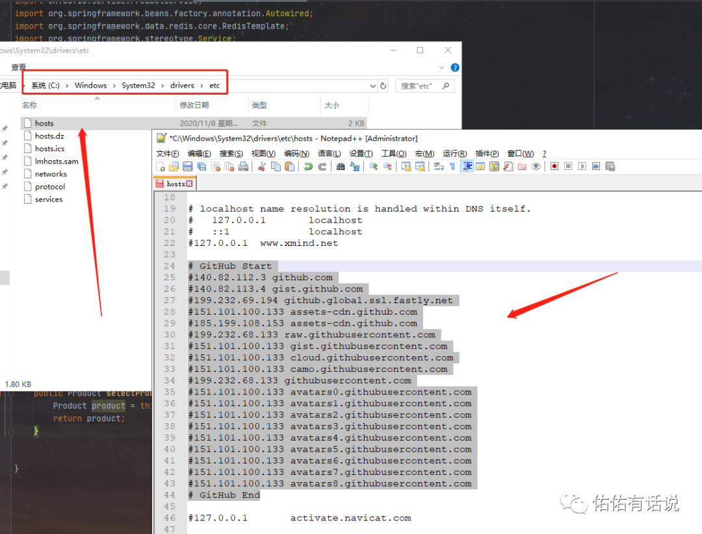
Task: Click the Explorer refresh button
Action: click(383, 86)
